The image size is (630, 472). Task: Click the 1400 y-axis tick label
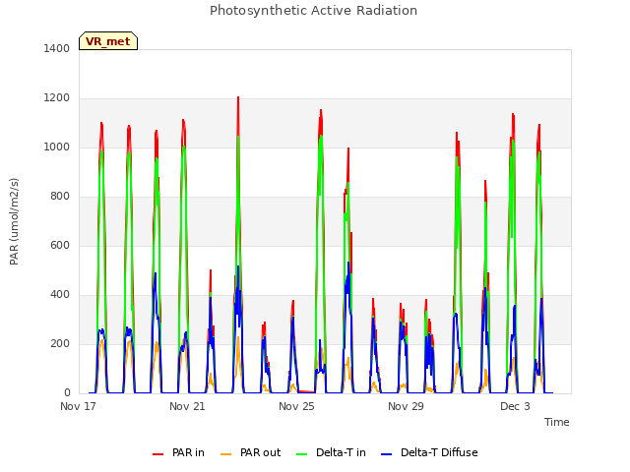(57, 48)
